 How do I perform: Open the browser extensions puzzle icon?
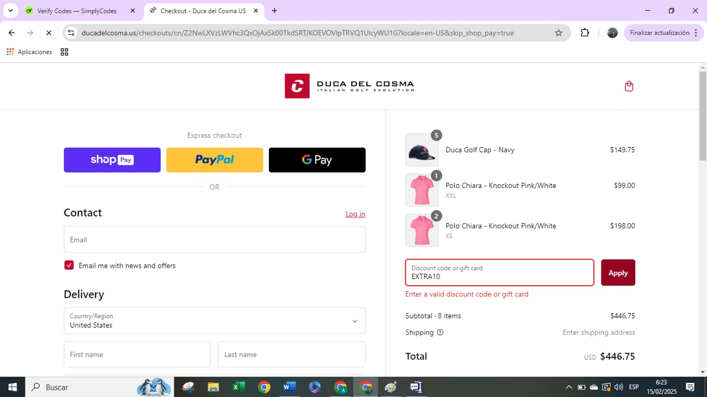click(x=585, y=33)
